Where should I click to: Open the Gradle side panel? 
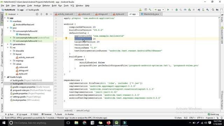click(x=222, y=18)
